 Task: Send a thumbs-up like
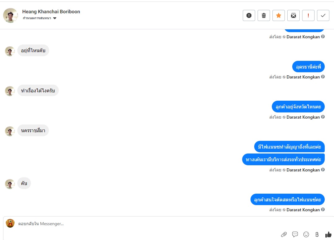pyautogui.click(x=328, y=234)
